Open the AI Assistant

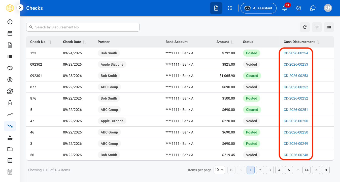point(258,8)
